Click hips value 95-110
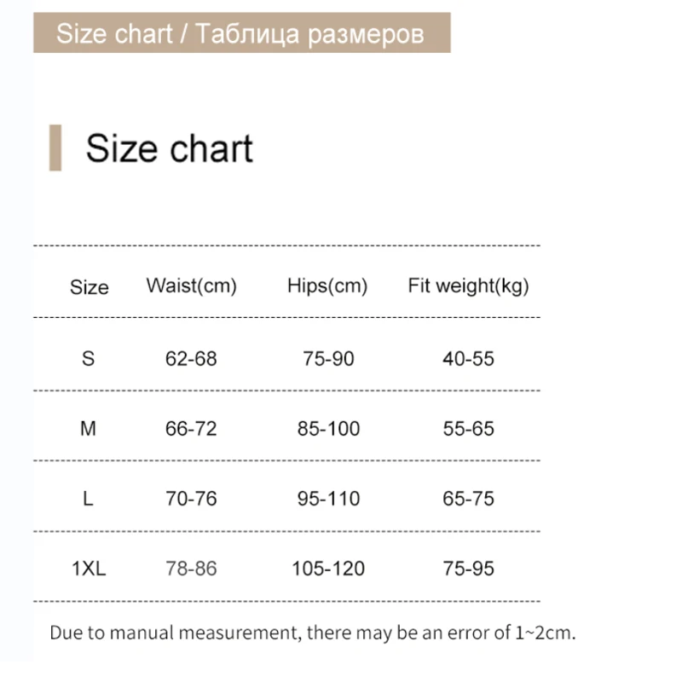Viewport: 682px width, 682px height. (x=329, y=499)
